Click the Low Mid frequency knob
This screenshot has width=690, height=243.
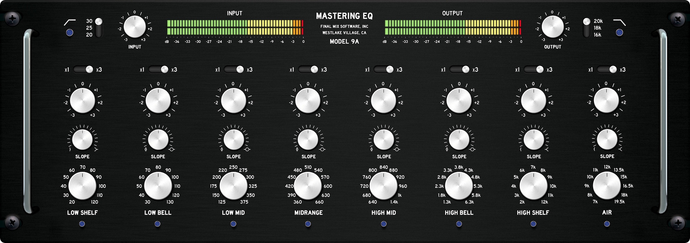point(233,186)
